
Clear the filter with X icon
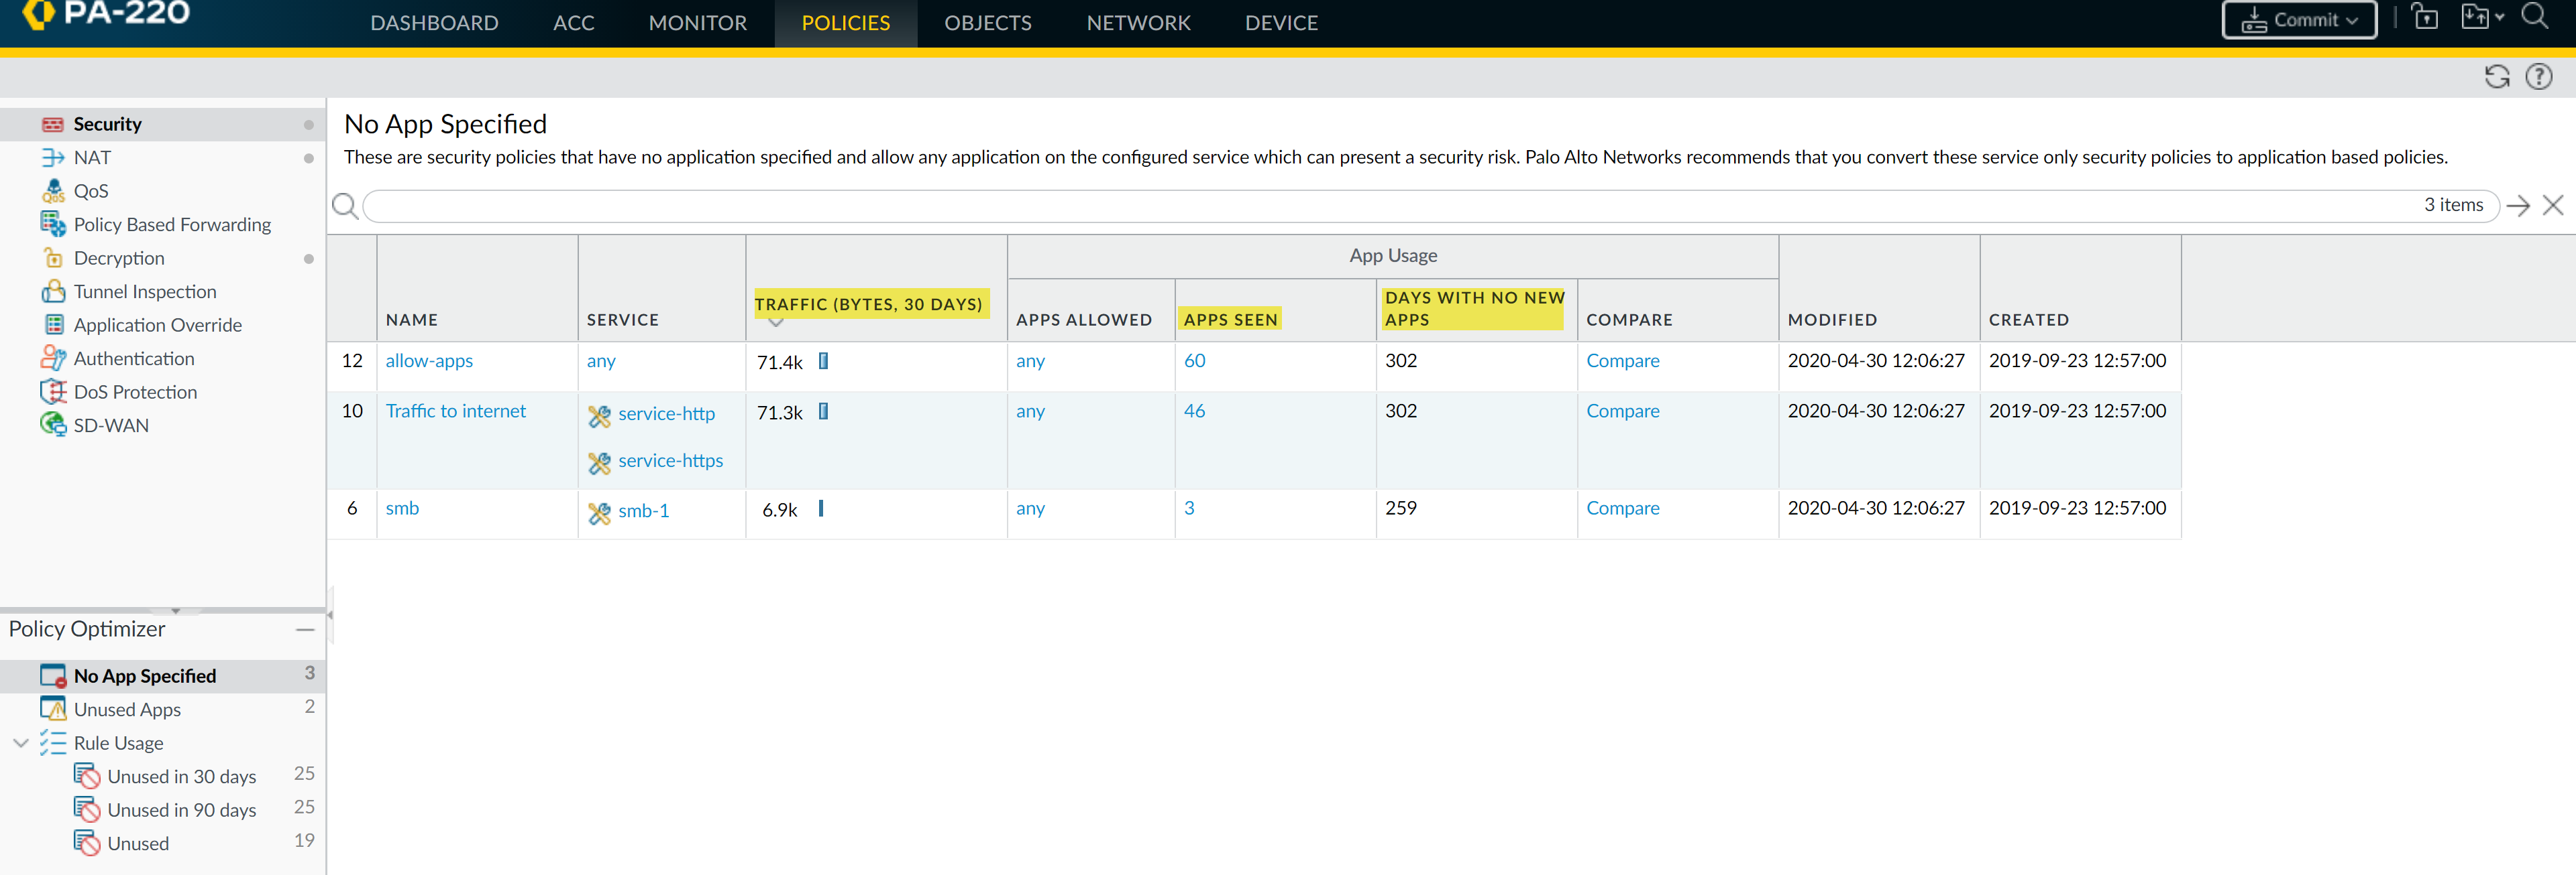click(2553, 206)
